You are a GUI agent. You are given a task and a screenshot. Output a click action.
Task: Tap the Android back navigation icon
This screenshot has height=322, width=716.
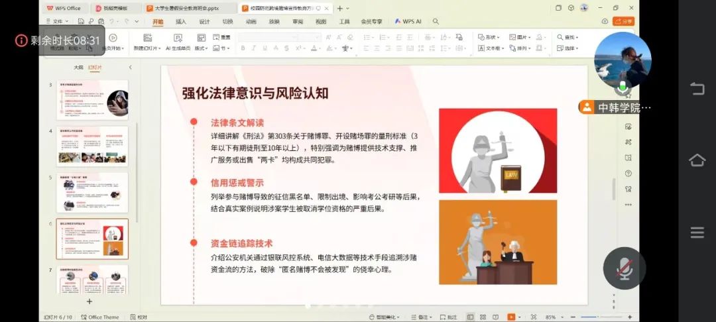pyautogui.click(x=697, y=88)
